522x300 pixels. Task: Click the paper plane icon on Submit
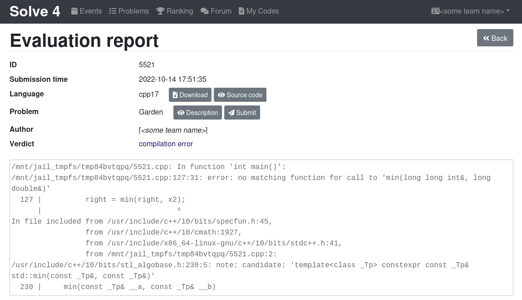point(231,113)
